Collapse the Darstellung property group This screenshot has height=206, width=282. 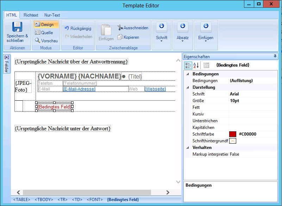[188, 87]
